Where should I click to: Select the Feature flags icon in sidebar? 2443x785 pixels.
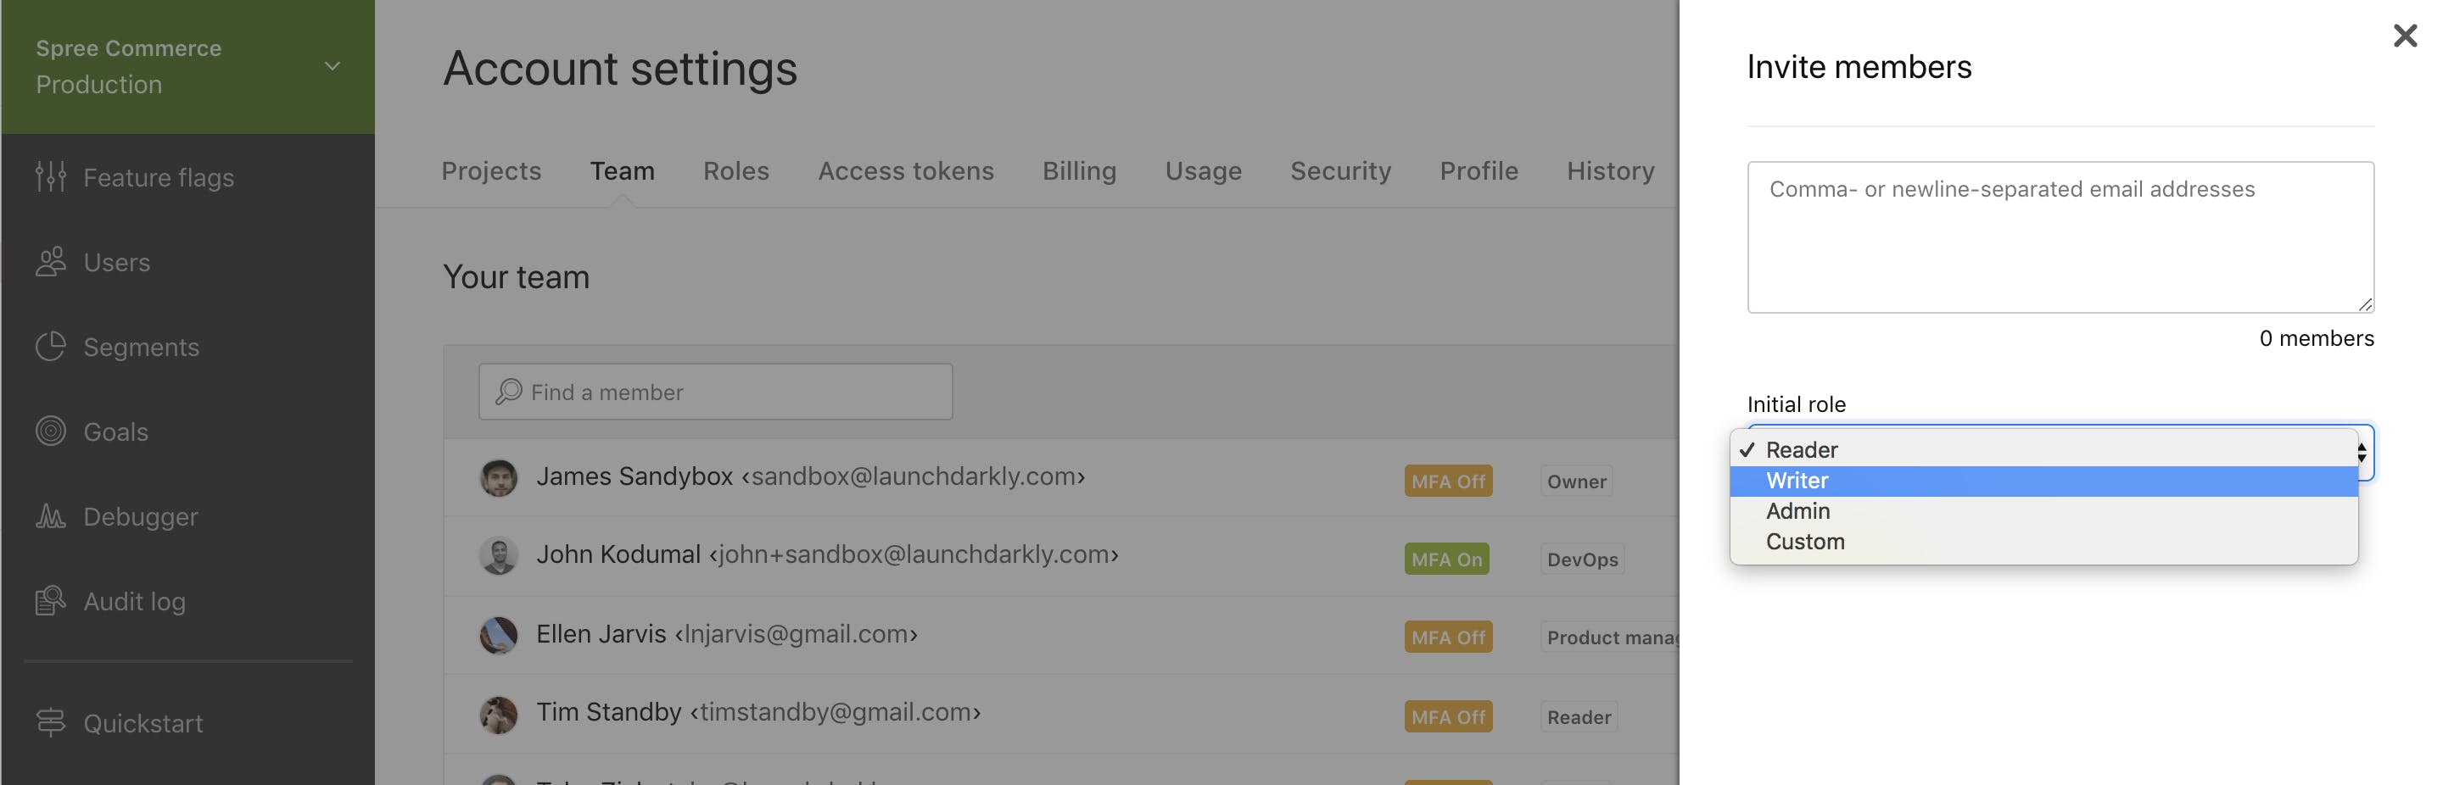point(50,177)
